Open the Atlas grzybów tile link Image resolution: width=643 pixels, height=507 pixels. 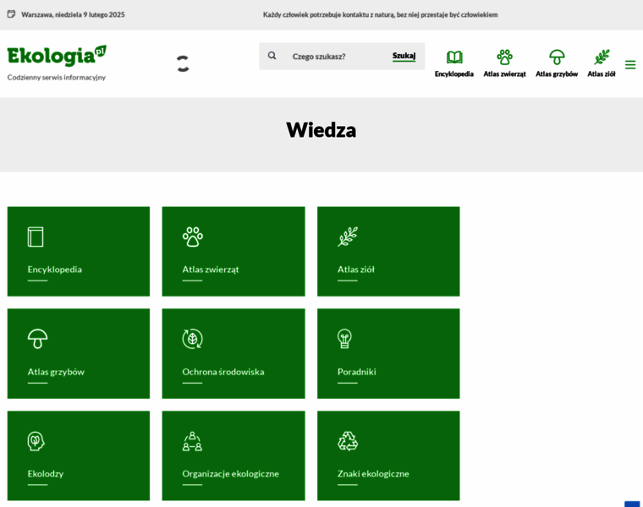coord(79,353)
